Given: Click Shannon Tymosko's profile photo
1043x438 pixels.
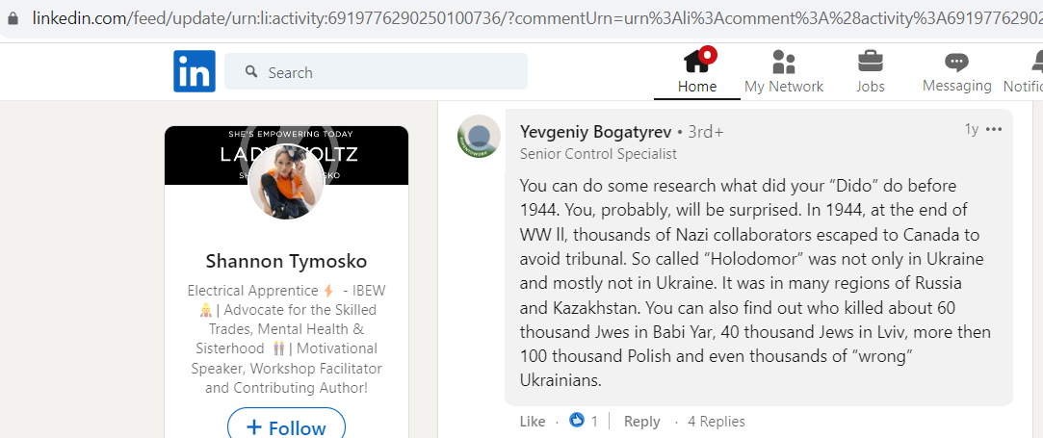Looking at the screenshot, I should click(286, 181).
